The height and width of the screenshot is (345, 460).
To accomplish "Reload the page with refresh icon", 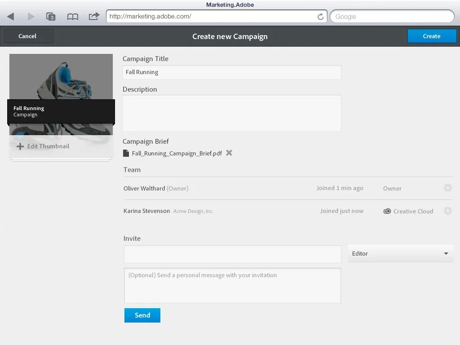I will (321, 17).
